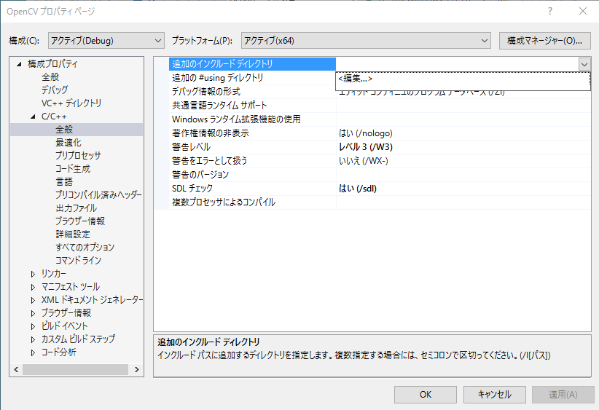Click the キャンセル button
The image size is (599, 410).
pyautogui.click(x=494, y=394)
